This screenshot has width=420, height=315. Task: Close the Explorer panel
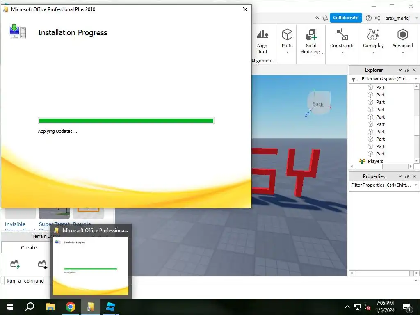[x=414, y=70]
